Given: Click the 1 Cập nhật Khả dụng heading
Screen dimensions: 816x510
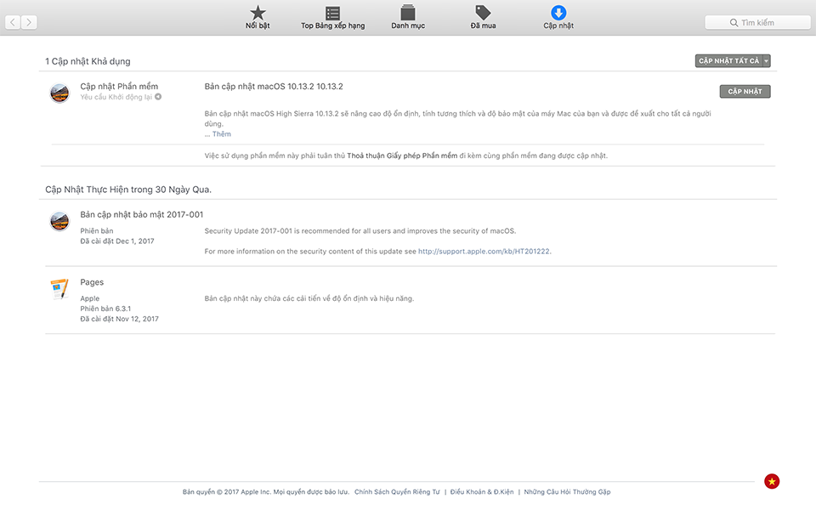Looking at the screenshot, I should [88, 61].
